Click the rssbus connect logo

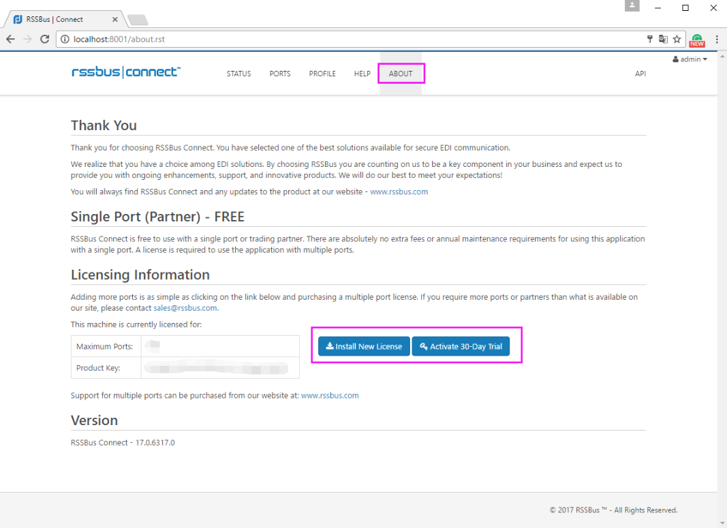coord(126,72)
